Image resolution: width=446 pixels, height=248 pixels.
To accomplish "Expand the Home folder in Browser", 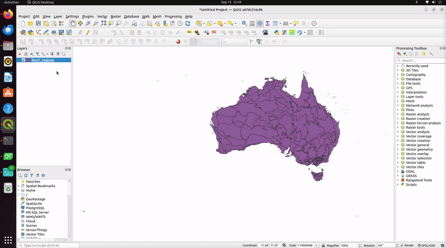I will (x=18, y=190).
